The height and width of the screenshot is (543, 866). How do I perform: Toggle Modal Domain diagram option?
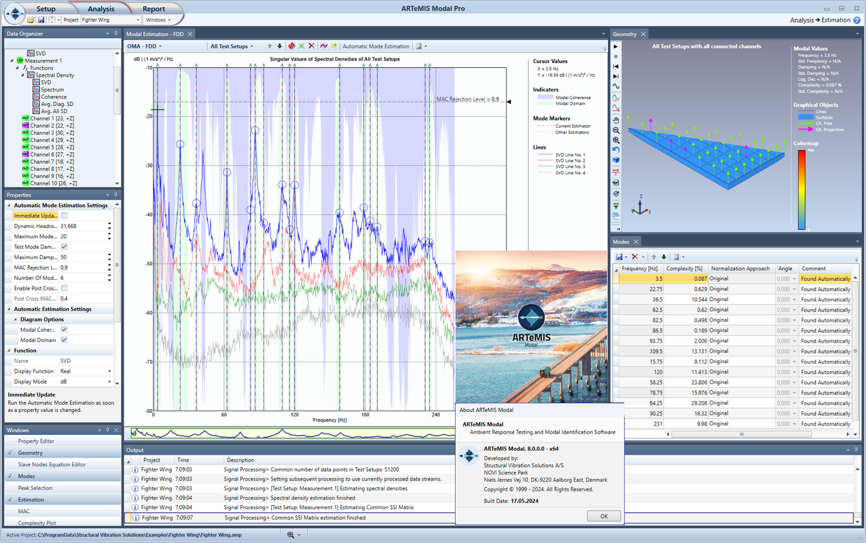(x=65, y=340)
